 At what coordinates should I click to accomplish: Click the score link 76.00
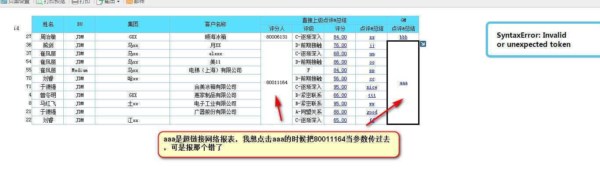click(x=340, y=45)
